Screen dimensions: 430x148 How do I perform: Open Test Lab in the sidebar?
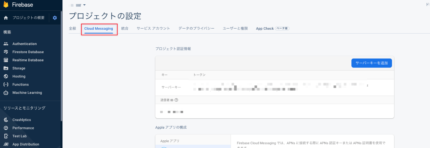(x=20, y=136)
